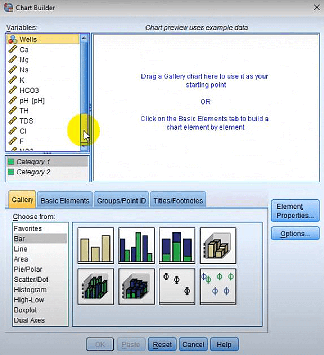The width and height of the screenshot is (324, 355).
Task: Open Chart Builder help
Action: click(224, 344)
